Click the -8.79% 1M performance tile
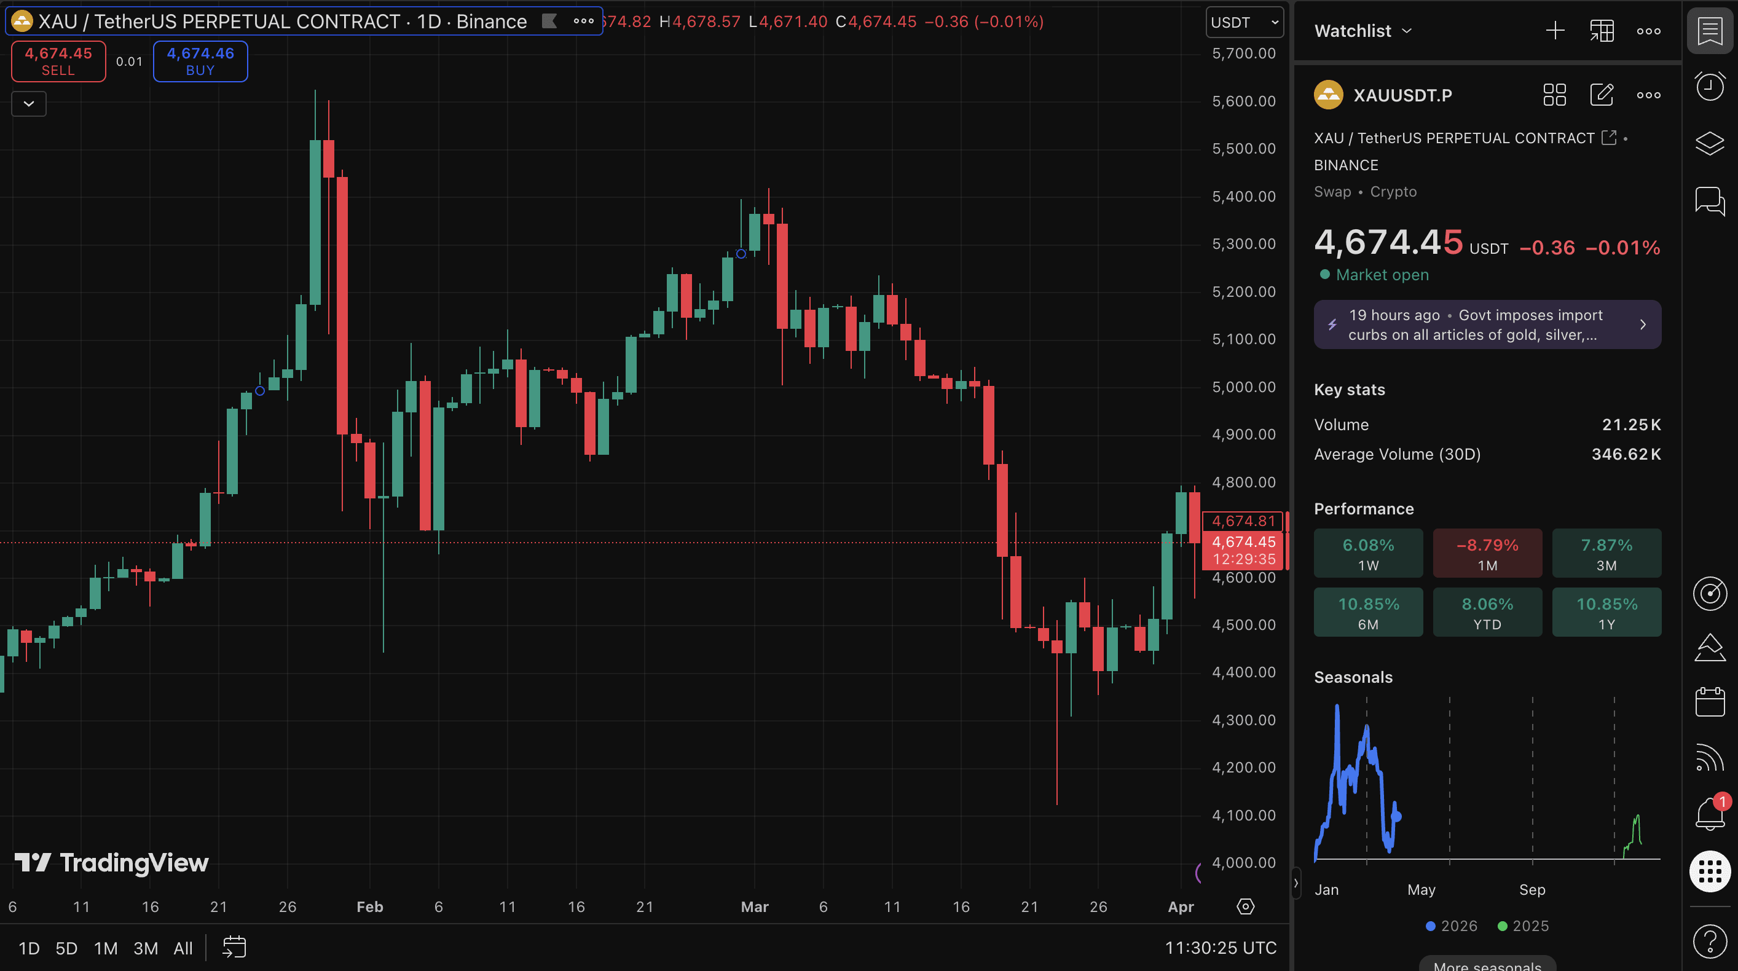 1487,552
